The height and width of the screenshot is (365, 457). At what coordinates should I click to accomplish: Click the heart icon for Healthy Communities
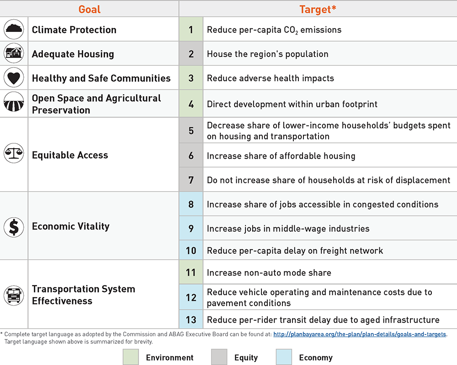point(14,78)
